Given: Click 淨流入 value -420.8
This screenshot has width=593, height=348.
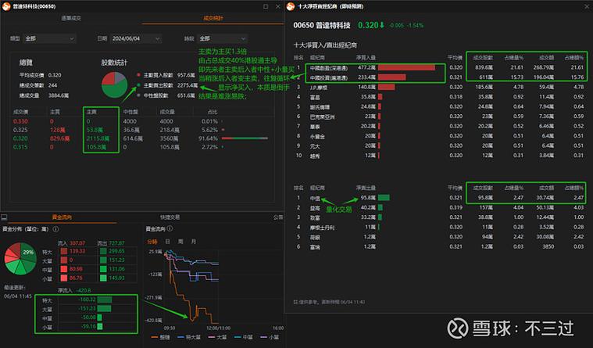Looking at the screenshot, I should [84, 290].
